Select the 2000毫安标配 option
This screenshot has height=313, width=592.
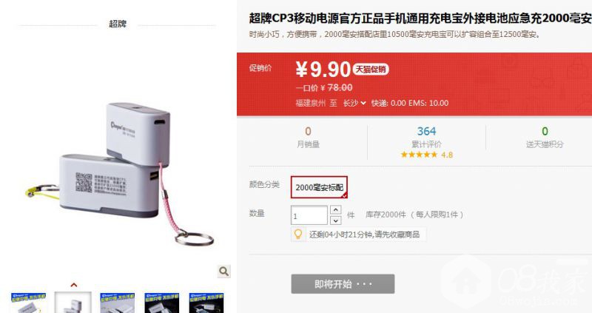point(319,187)
